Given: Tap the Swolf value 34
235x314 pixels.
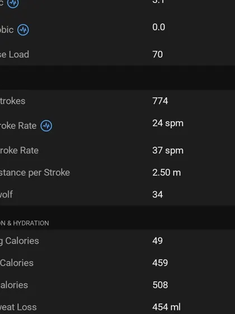Looking at the screenshot, I should (x=157, y=195).
